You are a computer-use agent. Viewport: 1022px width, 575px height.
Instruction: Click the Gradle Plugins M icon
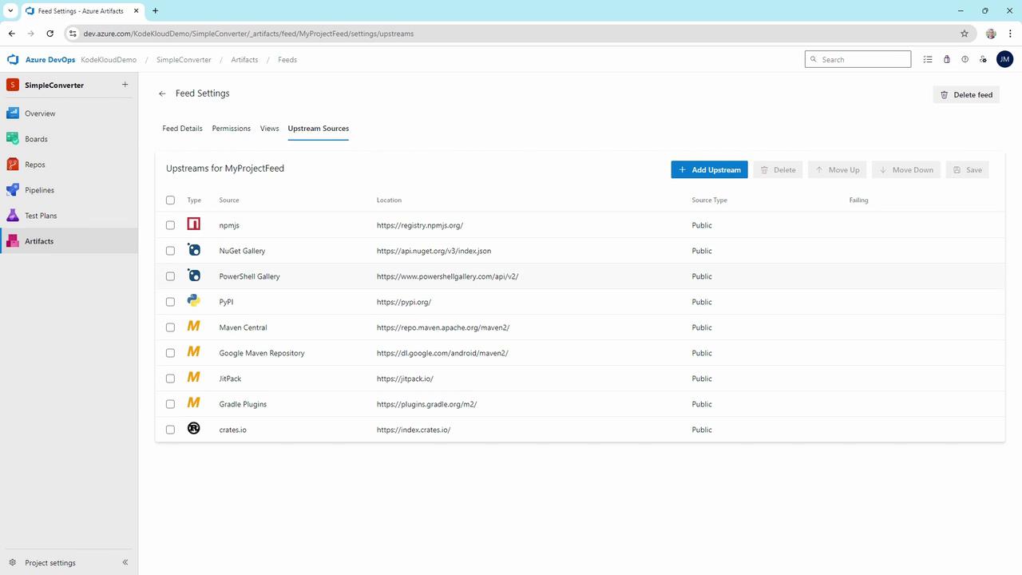tap(193, 403)
